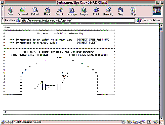The height and width of the screenshot is (125, 165).
Task: Go to the Home page
Action: (x=47, y=11)
